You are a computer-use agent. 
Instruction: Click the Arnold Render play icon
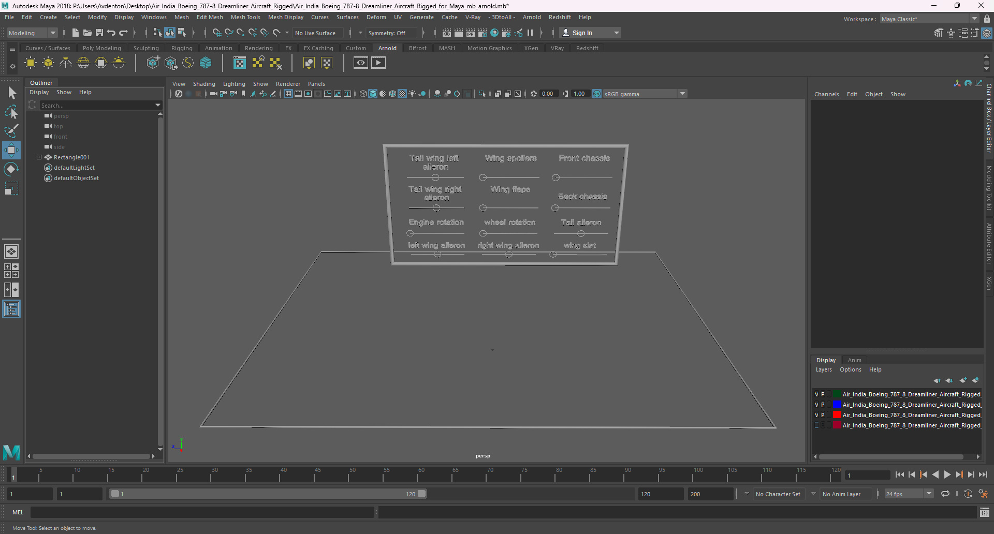click(x=378, y=63)
